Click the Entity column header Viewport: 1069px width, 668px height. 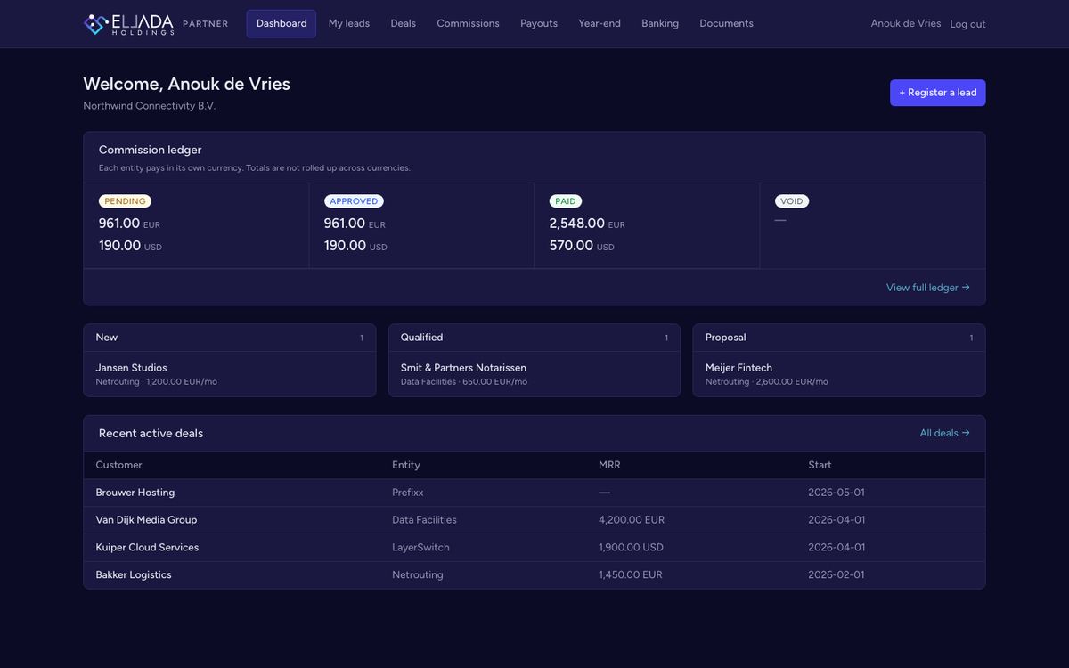405,465
